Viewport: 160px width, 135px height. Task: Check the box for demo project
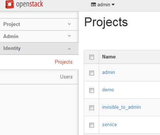point(91,90)
